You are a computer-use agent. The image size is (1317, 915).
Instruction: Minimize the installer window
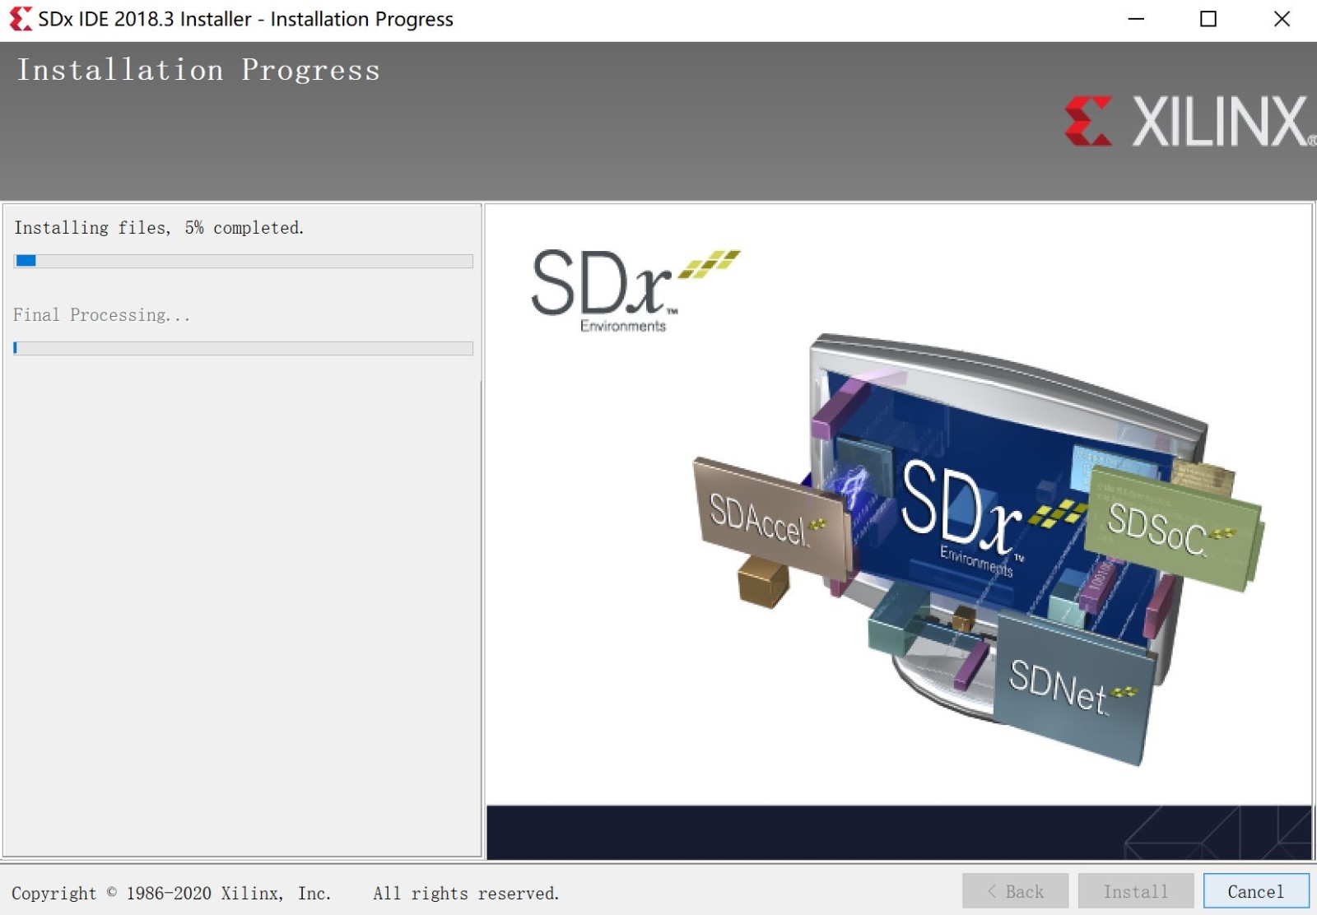click(1136, 19)
